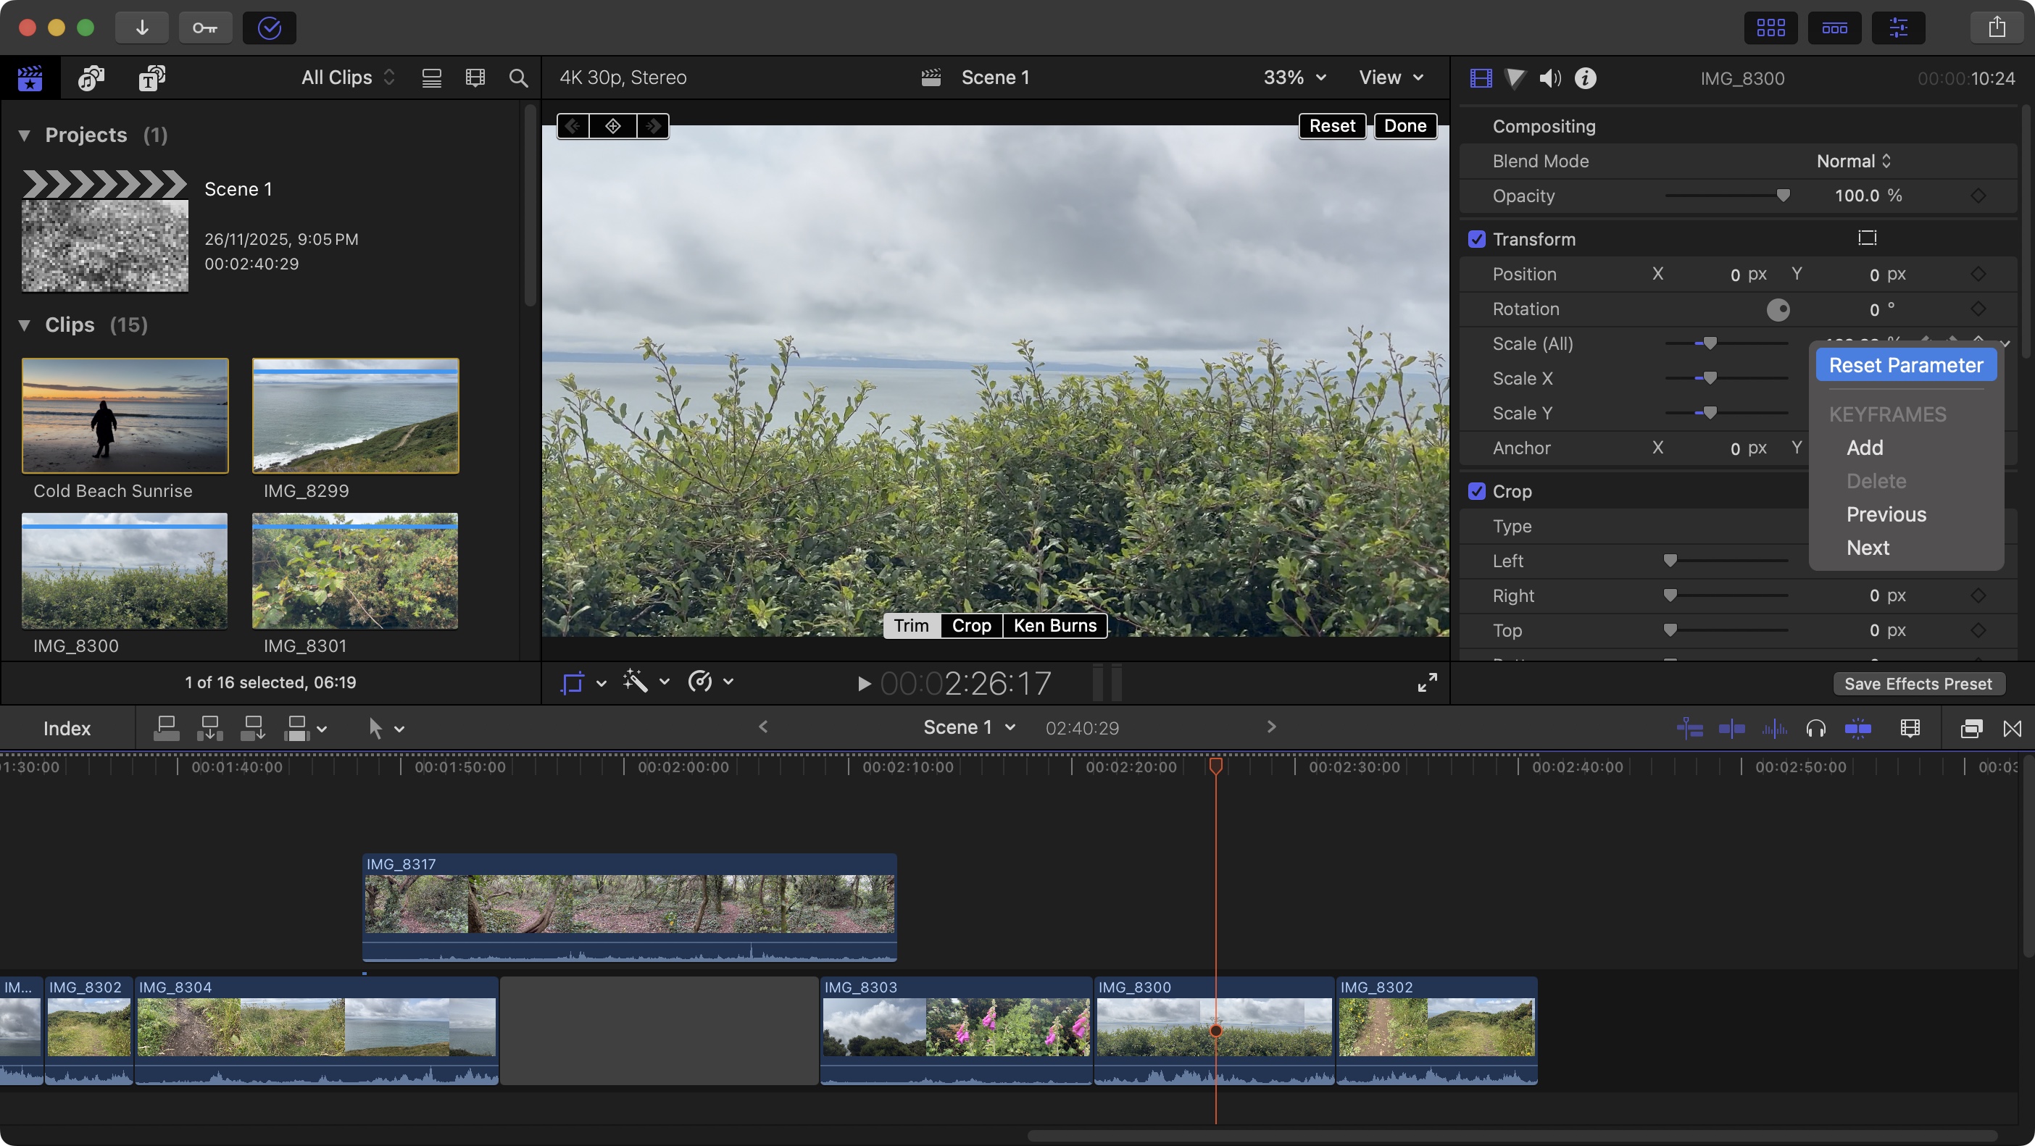Open the Titles and Generators sidebar
Screen dimensions: 2035x1146
151,78
